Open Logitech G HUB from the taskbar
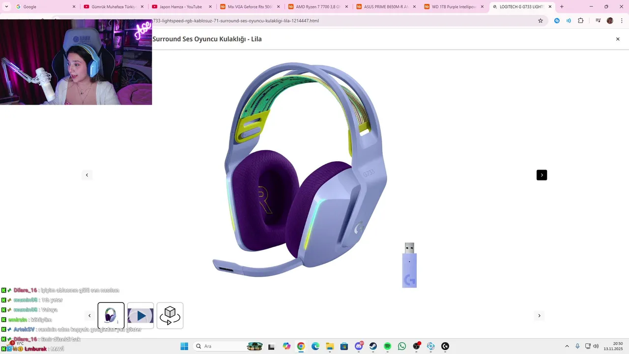The width and height of the screenshot is (629, 354). pyautogui.click(x=445, y=346)
